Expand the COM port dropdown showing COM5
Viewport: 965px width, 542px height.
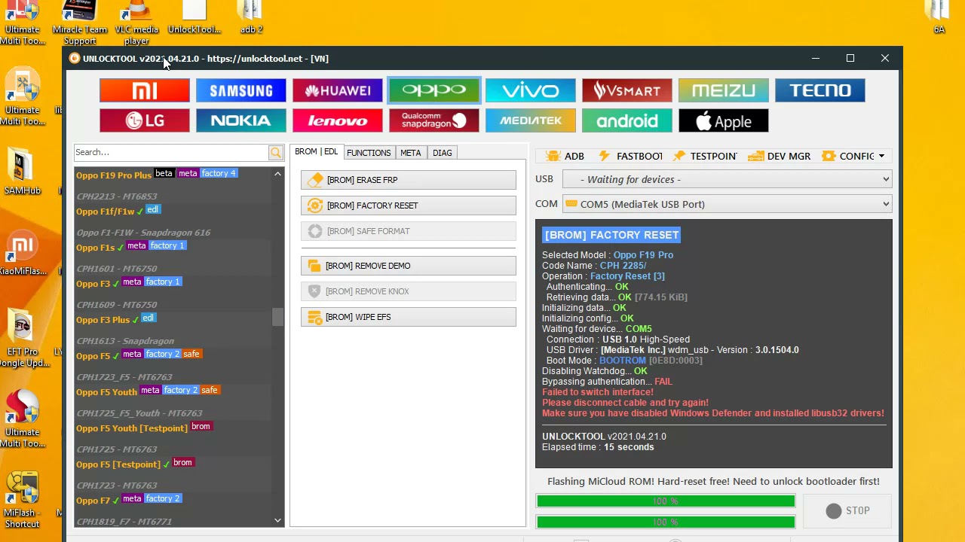728,204
